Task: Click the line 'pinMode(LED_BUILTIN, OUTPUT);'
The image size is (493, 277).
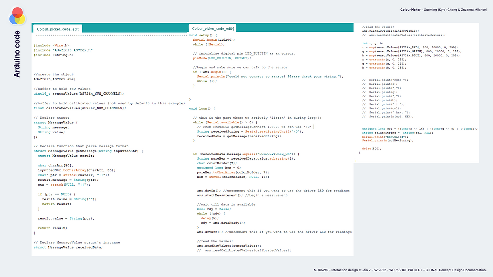Action: (x=222, y=58)
